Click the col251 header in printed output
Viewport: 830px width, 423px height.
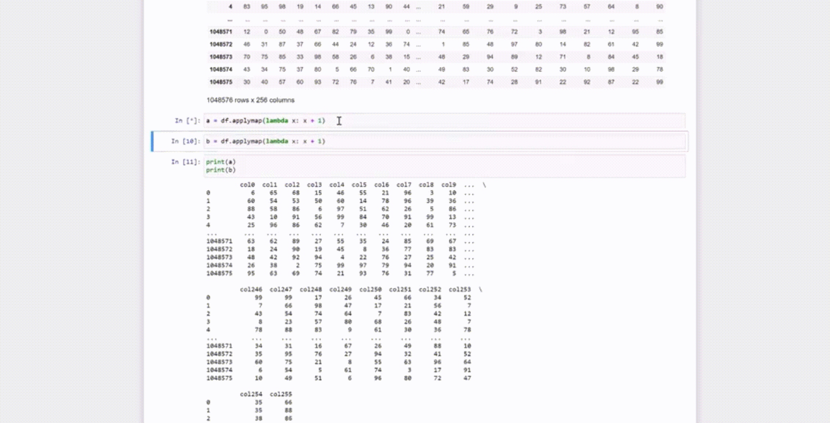(400, 290)
